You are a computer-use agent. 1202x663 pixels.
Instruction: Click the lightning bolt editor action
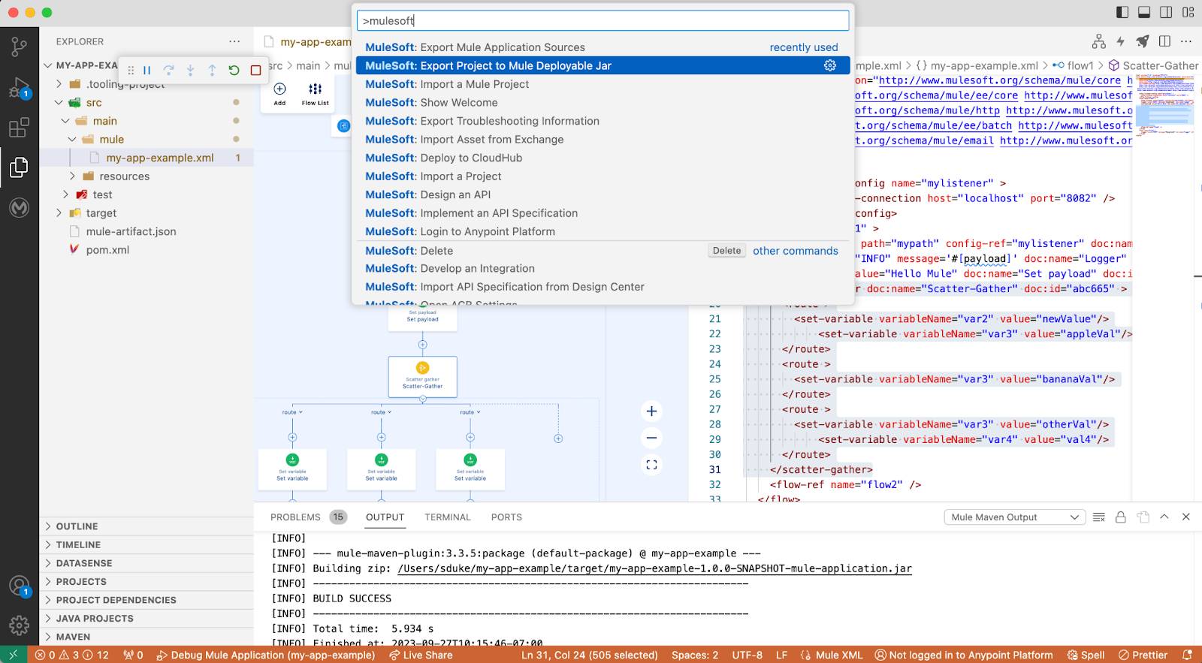[x=1121, y=41]
